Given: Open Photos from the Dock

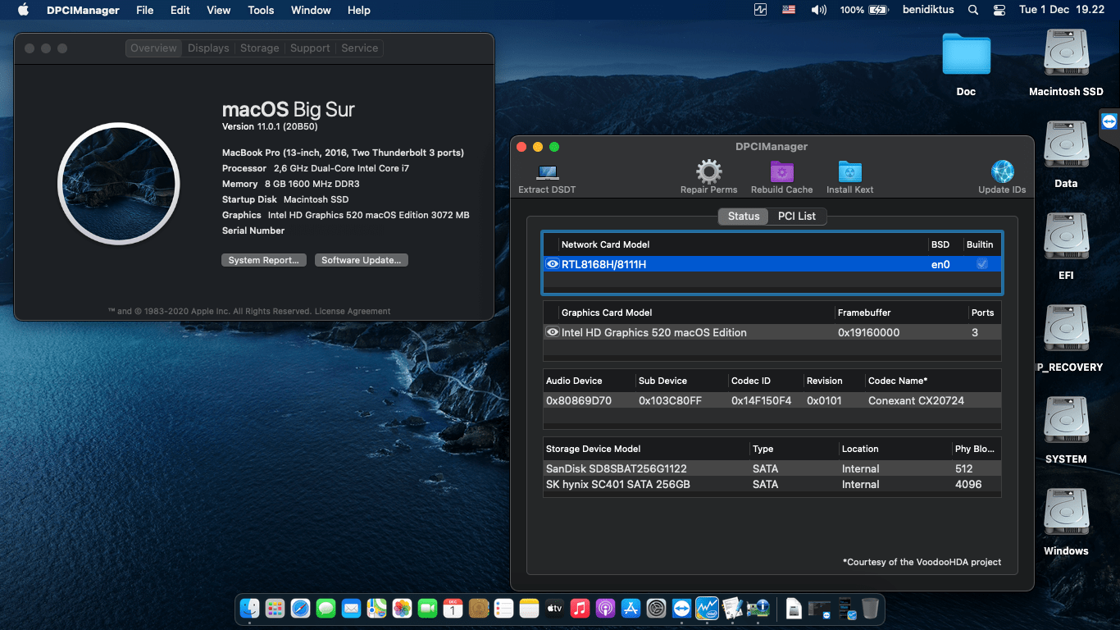Looking at the screenshot, I should pos(402,608).
